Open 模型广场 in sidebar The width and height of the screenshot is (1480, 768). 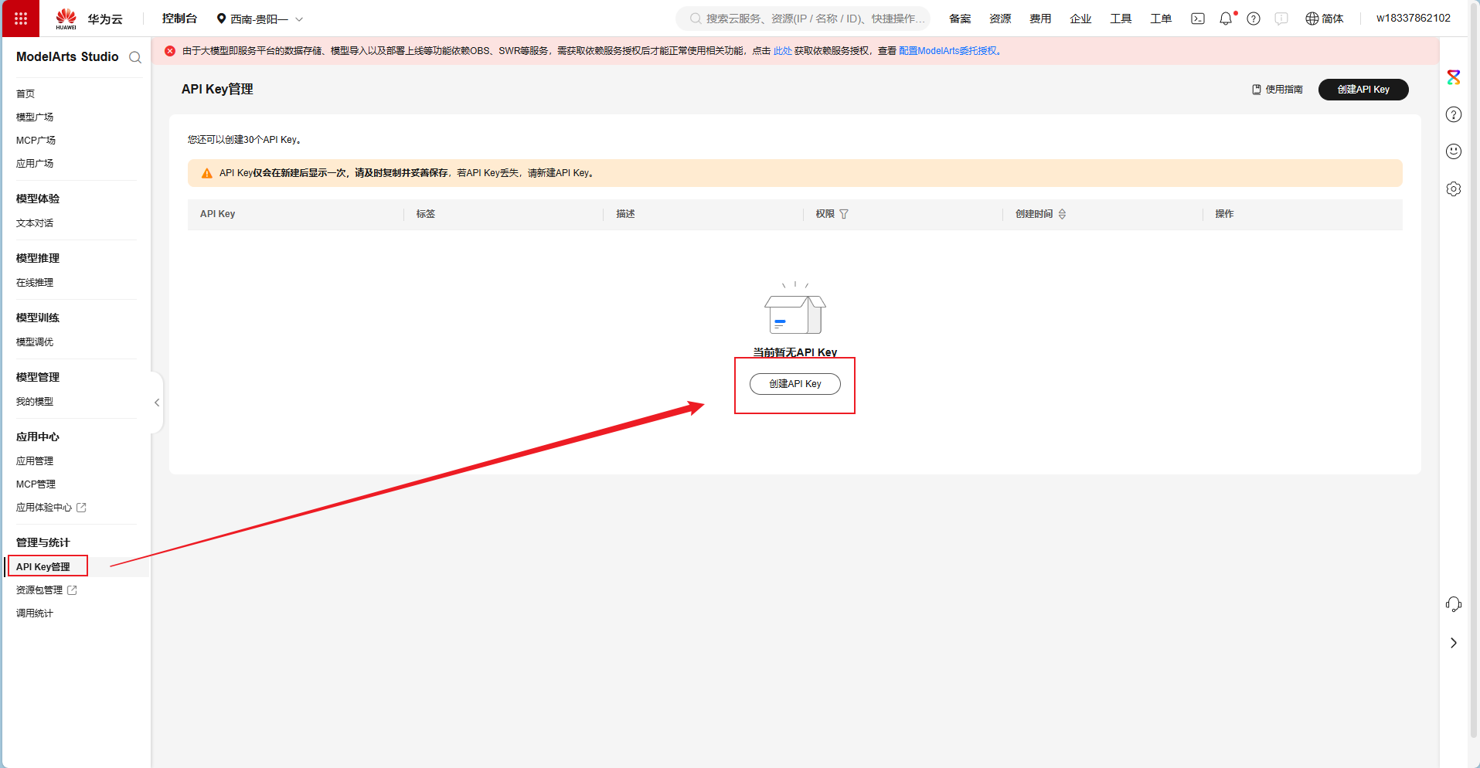tap(35, 117)
